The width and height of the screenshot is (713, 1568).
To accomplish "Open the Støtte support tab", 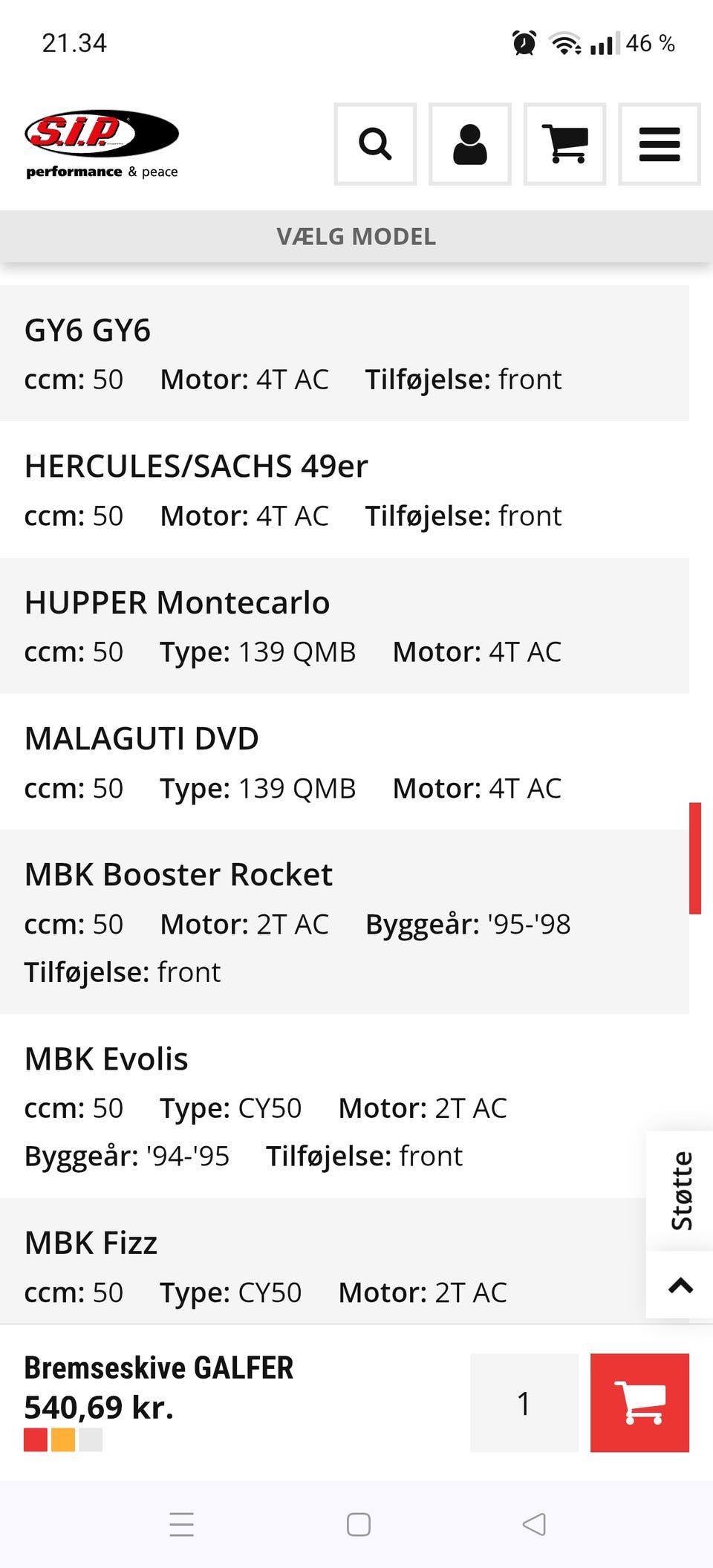I will [680, 1191].
